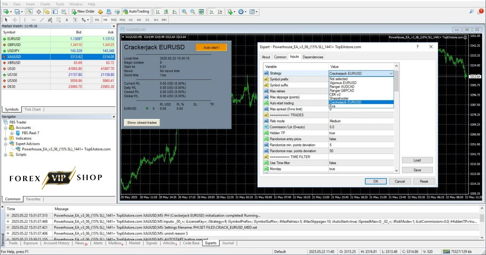Image resolution: width=486 pixels, height=255 pixels.
Task: Click the New Order toolbar button
Action: [x=84, y=11]
